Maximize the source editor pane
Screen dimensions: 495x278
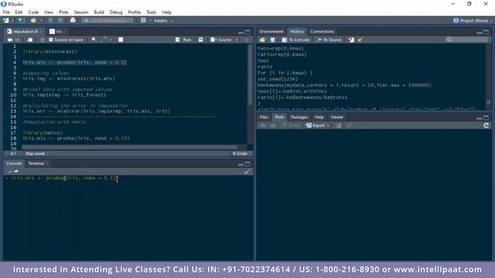coord(247,32)
